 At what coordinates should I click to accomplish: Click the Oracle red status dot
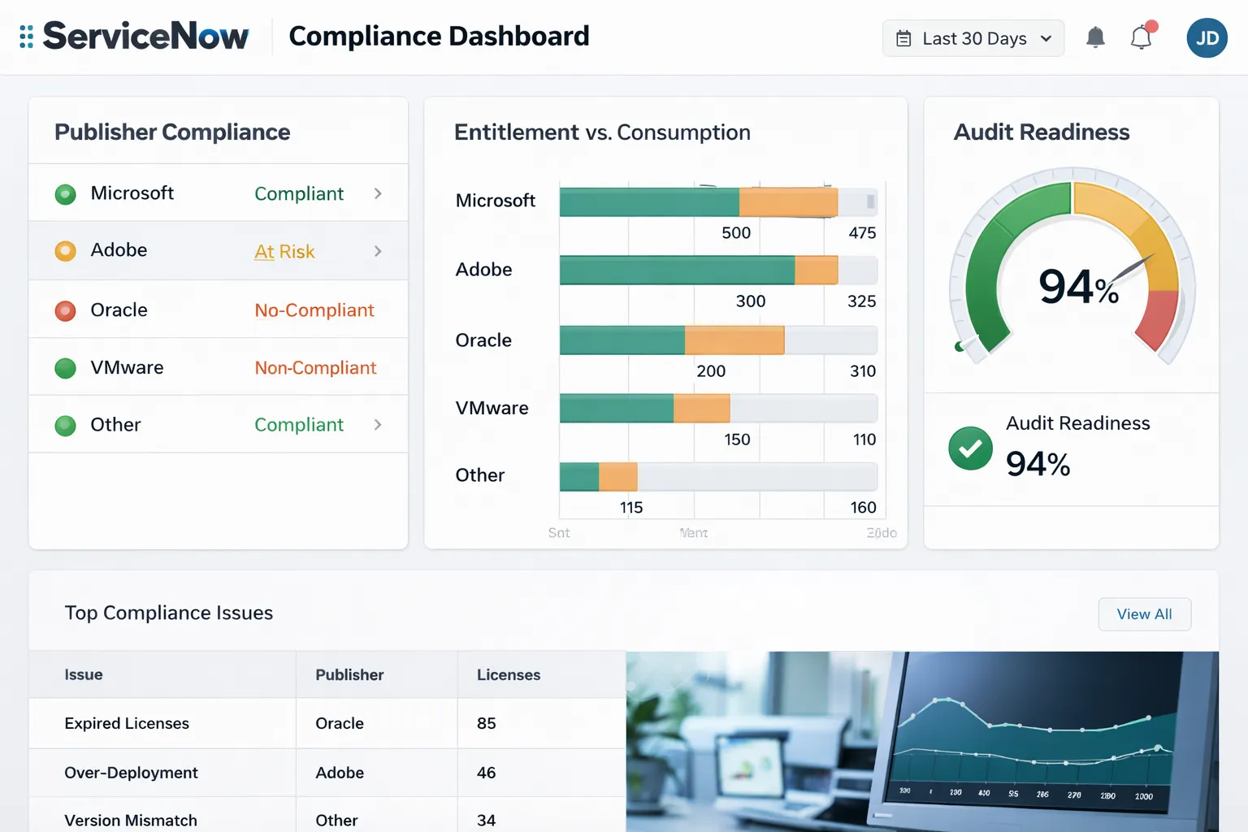(x=65, y=310)
